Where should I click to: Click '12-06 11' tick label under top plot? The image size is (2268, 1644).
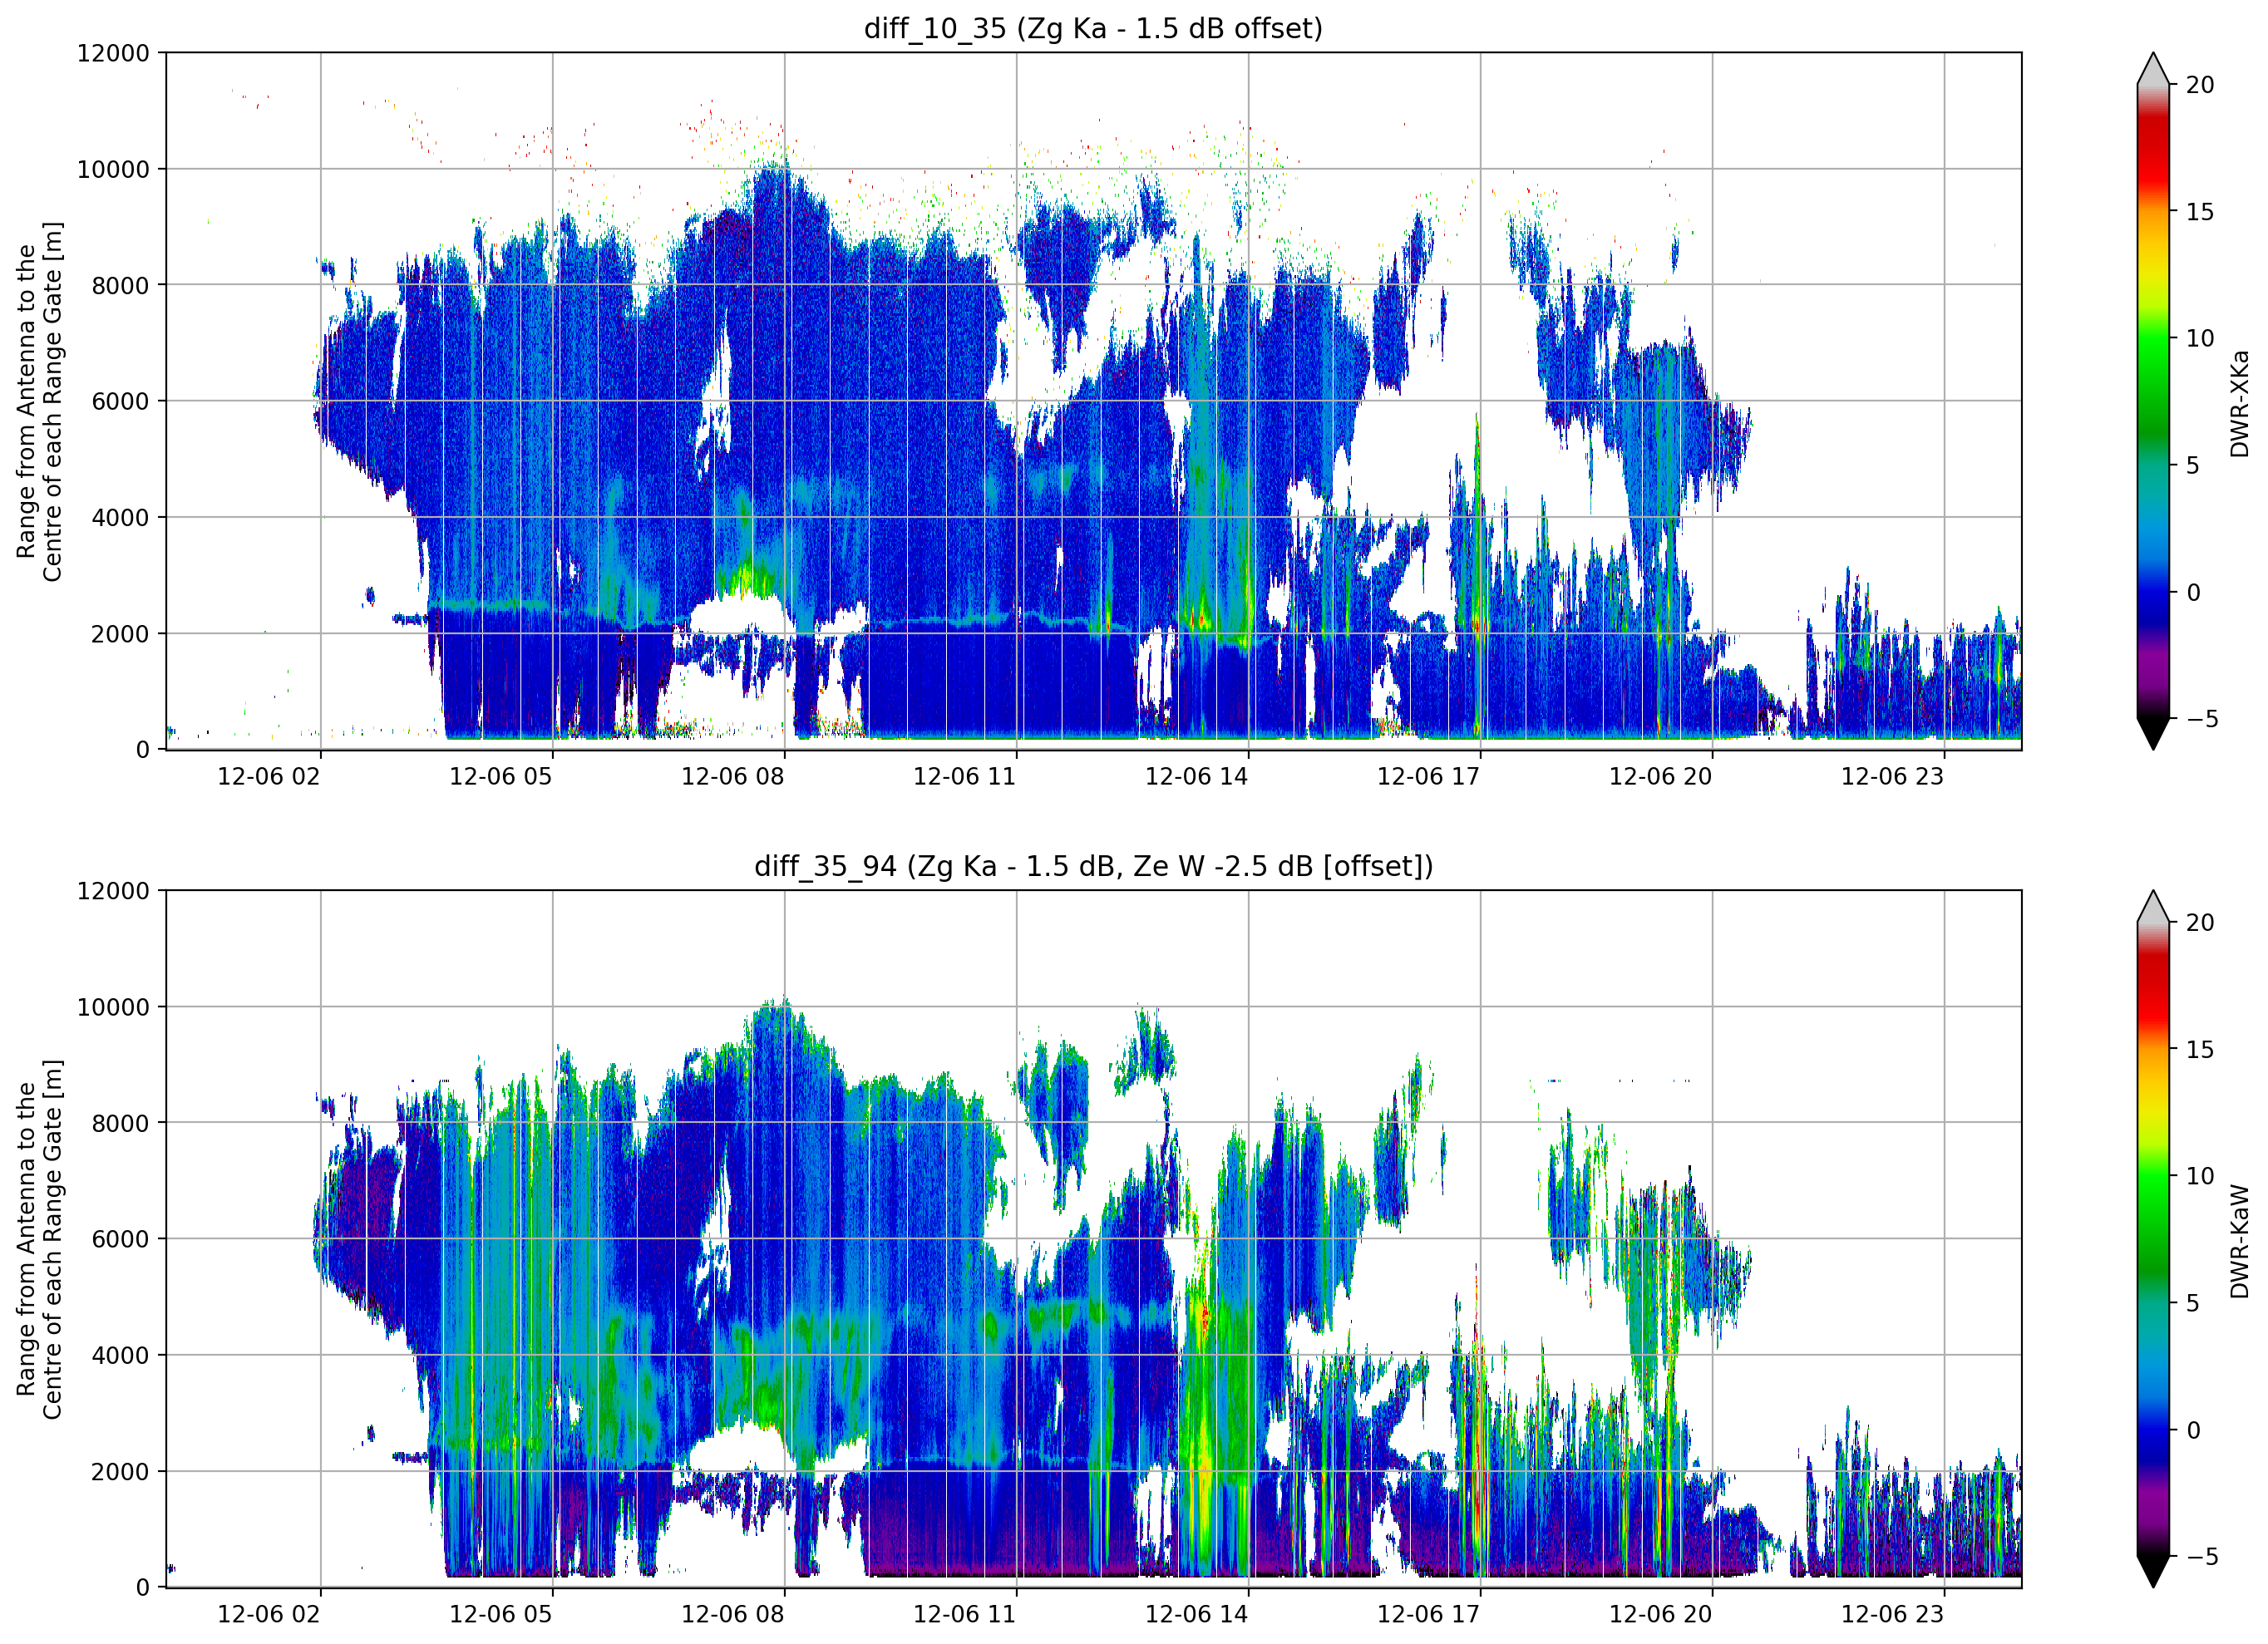pos(965,776)
